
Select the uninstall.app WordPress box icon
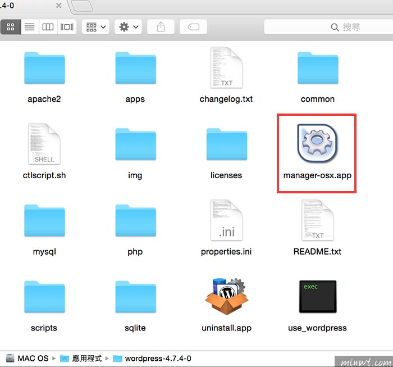(x=227, y=296)
